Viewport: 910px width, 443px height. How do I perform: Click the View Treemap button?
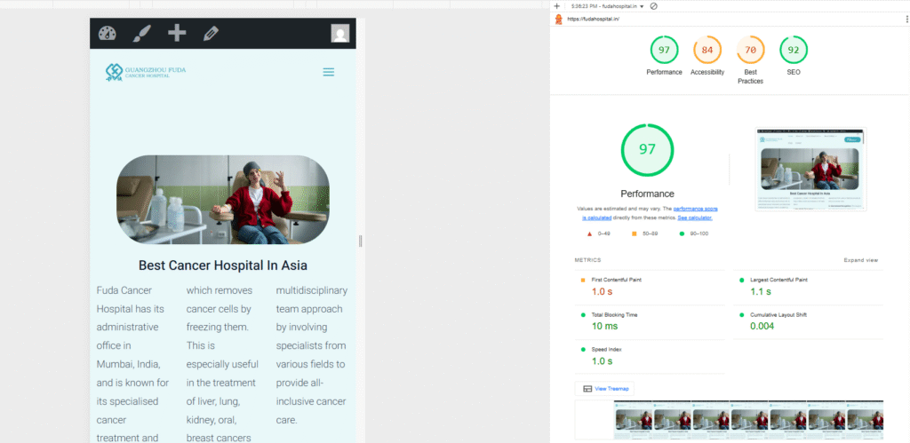coord(605,389)
